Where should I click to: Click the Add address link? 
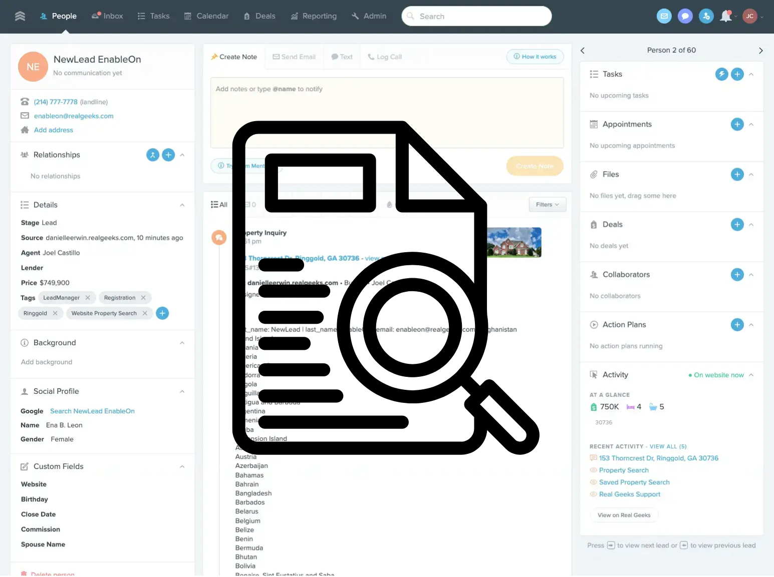[x=54, y=130]
